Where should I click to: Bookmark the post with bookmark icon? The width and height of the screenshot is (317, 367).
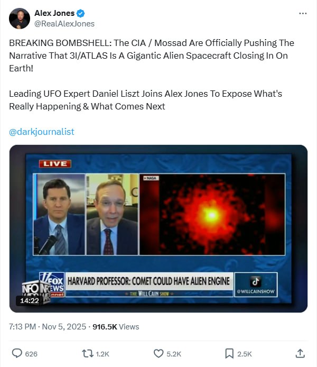(x=229, y=353)
